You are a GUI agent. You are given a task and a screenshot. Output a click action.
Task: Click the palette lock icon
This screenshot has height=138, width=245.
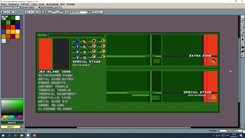(x=3, y=12)
